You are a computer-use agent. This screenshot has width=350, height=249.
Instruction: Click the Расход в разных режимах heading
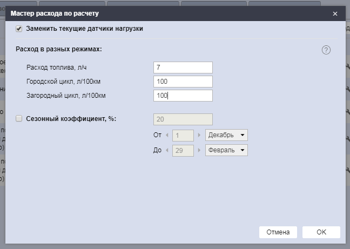59,49
